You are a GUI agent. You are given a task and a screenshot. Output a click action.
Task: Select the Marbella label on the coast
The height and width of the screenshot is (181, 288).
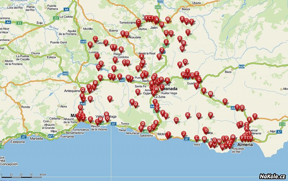36,139
